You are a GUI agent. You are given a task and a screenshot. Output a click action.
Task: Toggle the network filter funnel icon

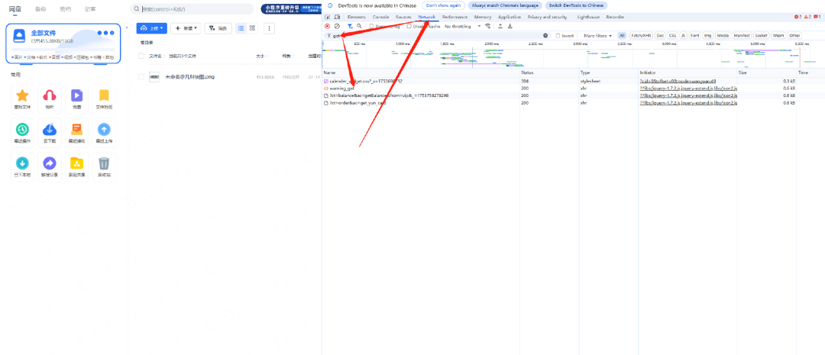tap(350, 26)
